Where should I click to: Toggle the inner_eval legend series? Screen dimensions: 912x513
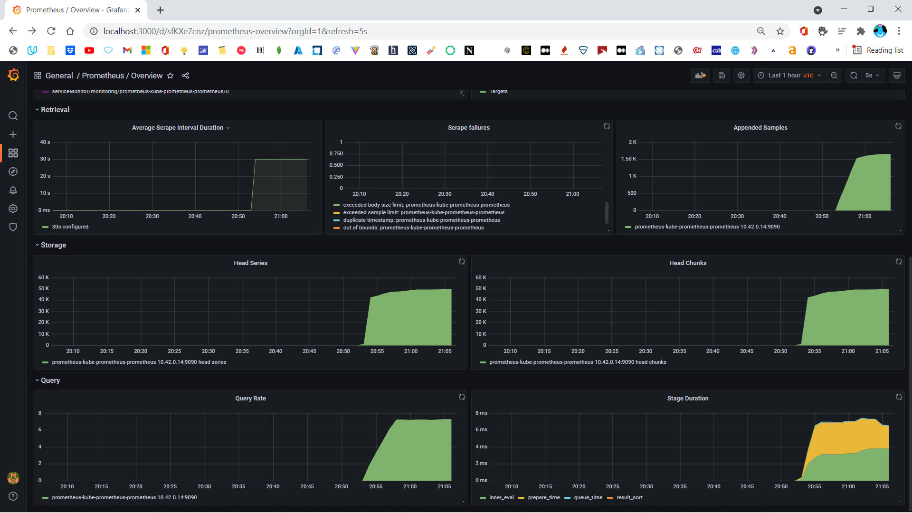coord(501,498)
